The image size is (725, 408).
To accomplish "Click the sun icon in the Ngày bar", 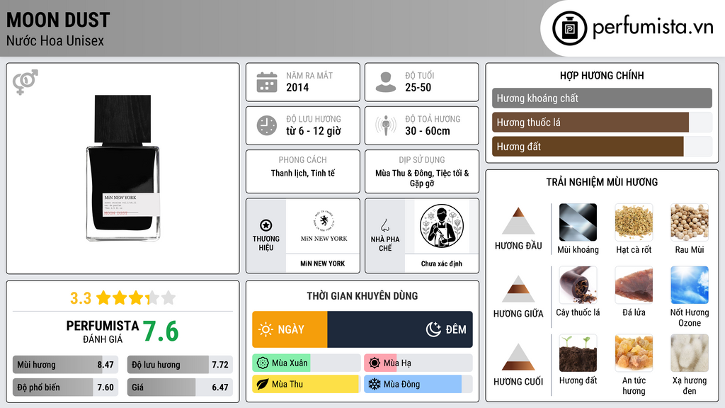I will click(266, 329).
